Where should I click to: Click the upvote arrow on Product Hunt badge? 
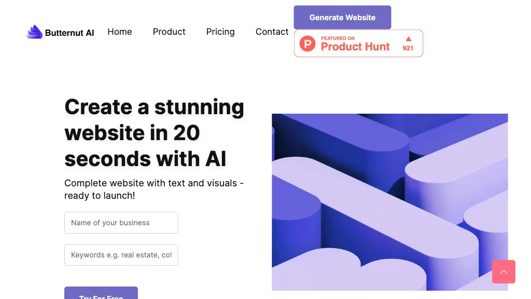pos(409,38)
